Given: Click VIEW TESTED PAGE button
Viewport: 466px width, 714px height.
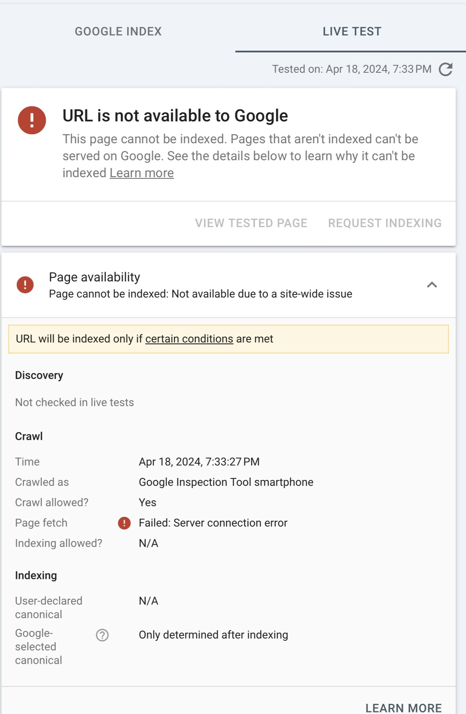Looking at the screenshot, I should click(x=251, y=223).
